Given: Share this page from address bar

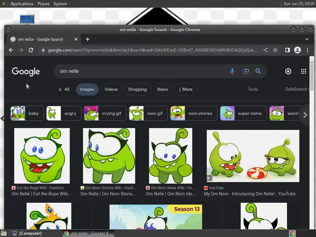Looking at the screenshot, I should click(x=265, y=50).
